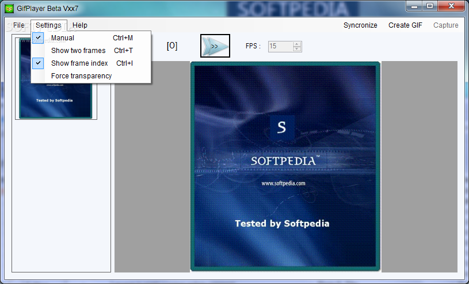
Task: Click the next frame double-arrow button
Action: 215,46
